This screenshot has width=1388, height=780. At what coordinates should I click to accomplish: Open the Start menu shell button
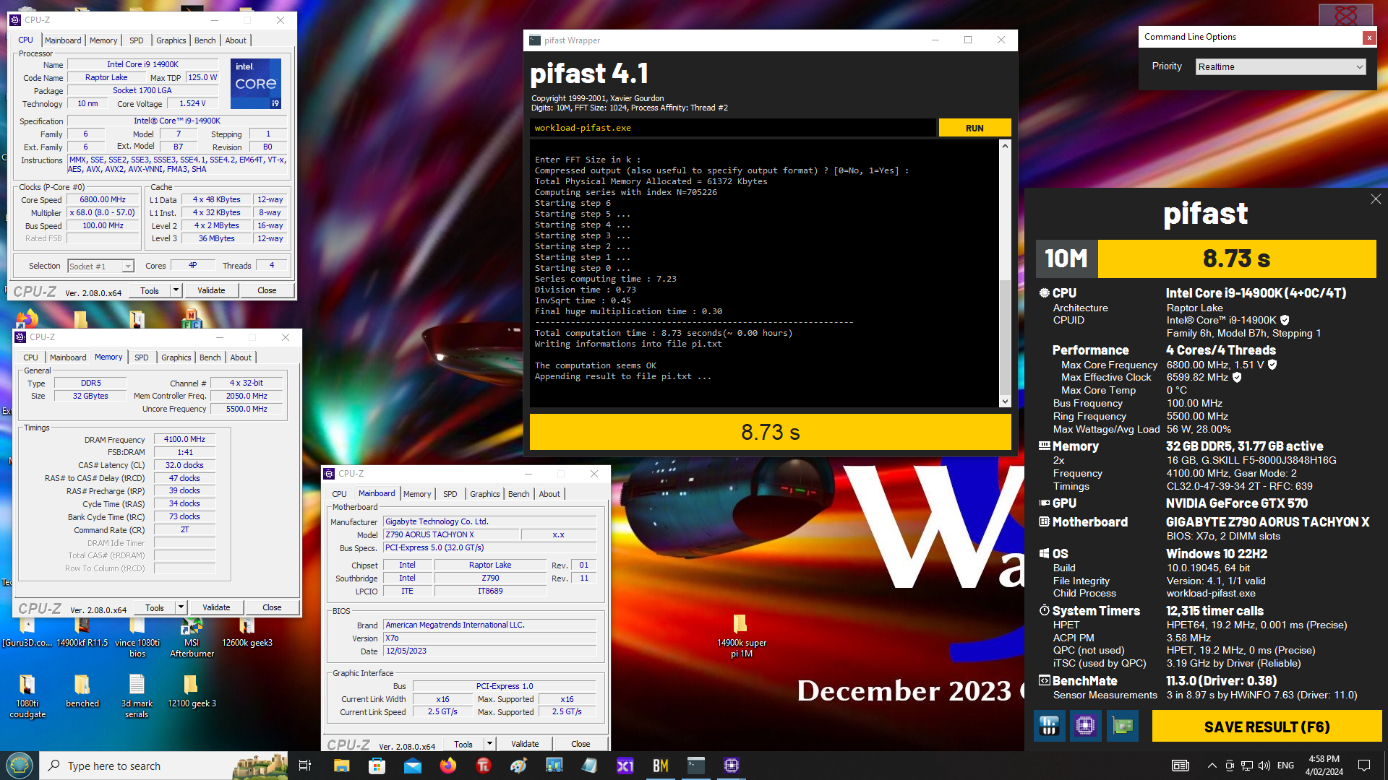[19, 766]
